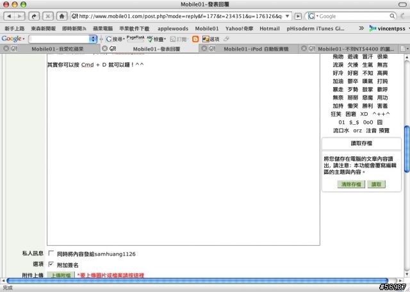Open the applewoods bookmark
This screenshot has height=292, width=410.
click(x=173, y=28)
